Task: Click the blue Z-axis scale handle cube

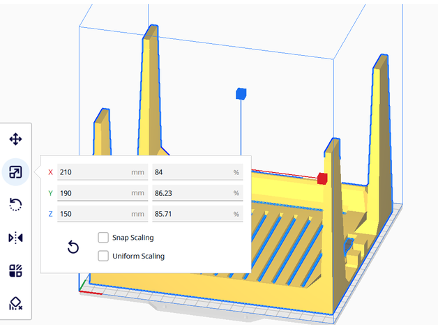Action: point(241,93)
